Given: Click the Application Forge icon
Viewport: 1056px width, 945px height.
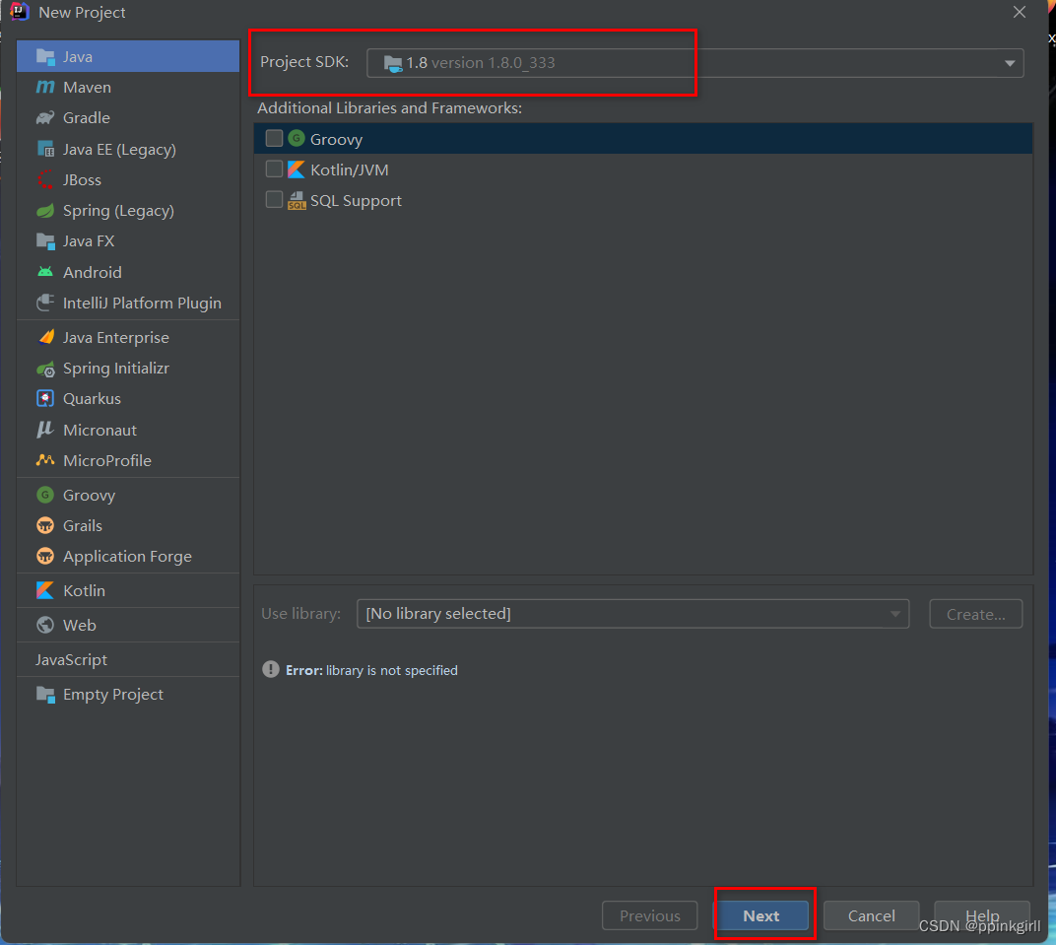Looking at the screenshot, I should coord(45,557).
